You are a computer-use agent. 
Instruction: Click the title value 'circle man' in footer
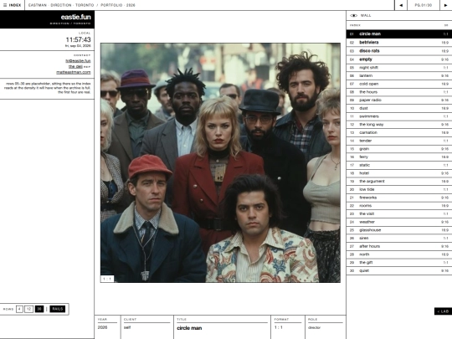(189, 328)
